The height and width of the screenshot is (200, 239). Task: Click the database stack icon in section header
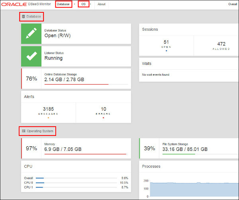[24, 16]
